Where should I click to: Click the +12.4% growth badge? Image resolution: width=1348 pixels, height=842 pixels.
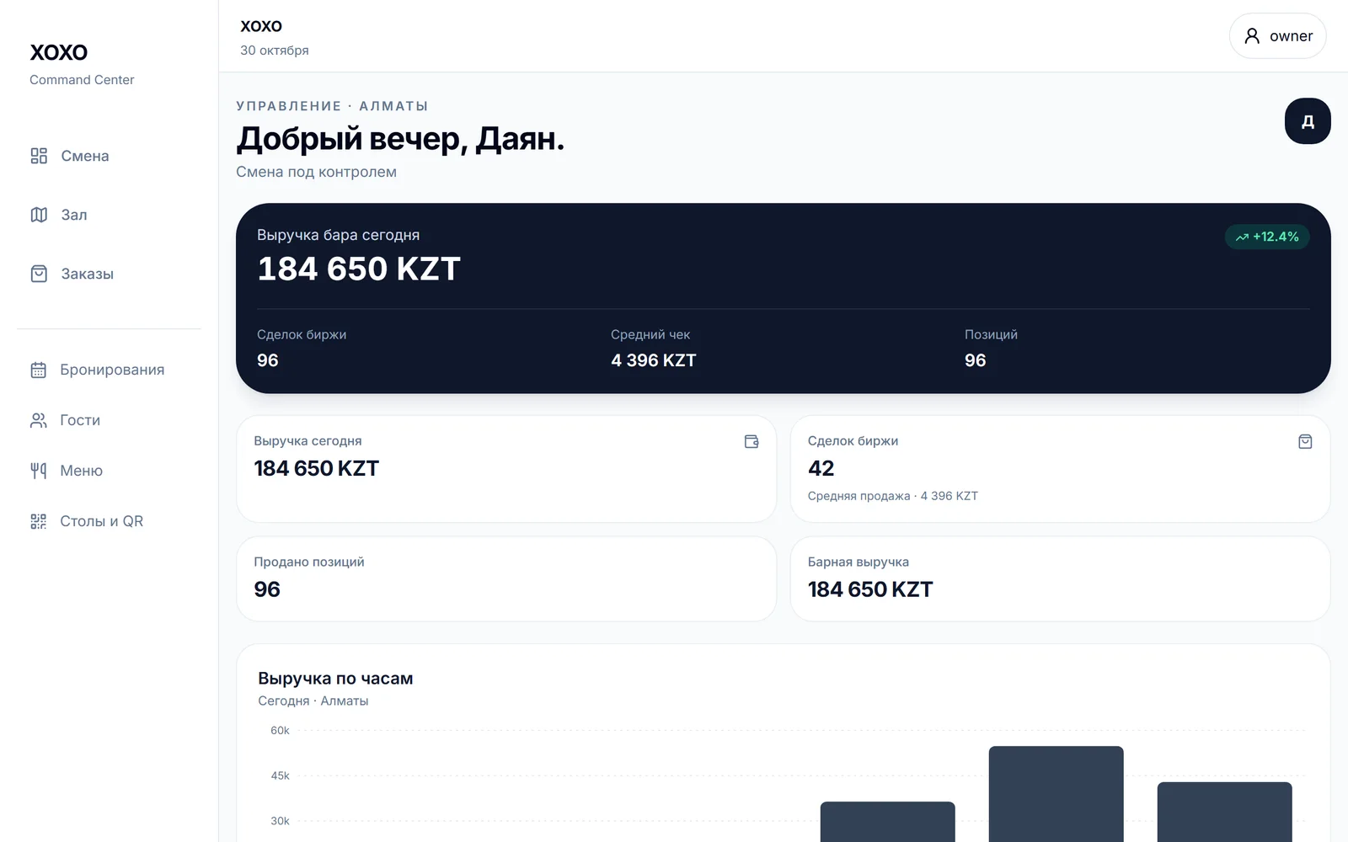pyautogui.click(x=1267, y=237)
